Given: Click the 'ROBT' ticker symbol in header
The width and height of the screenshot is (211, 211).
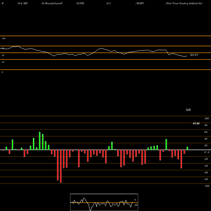Looking at the screenshot, I should point(140,3).
